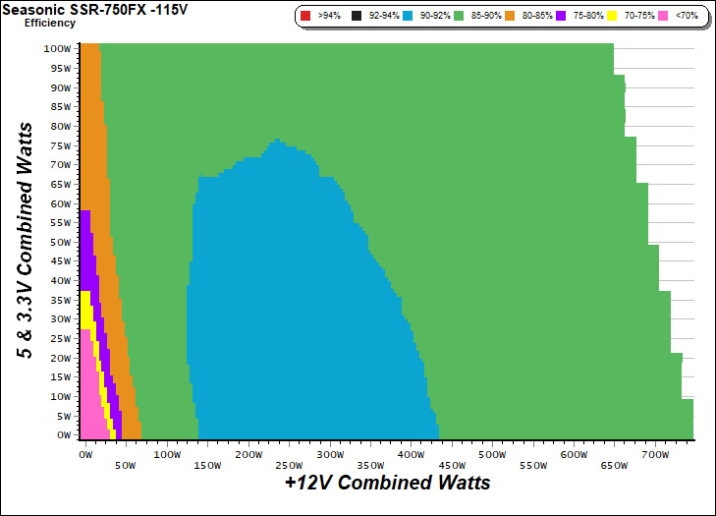Click the black 92-94% legend swatch
The height and width of the screenshot is (516, 716).
pos(358,16)
